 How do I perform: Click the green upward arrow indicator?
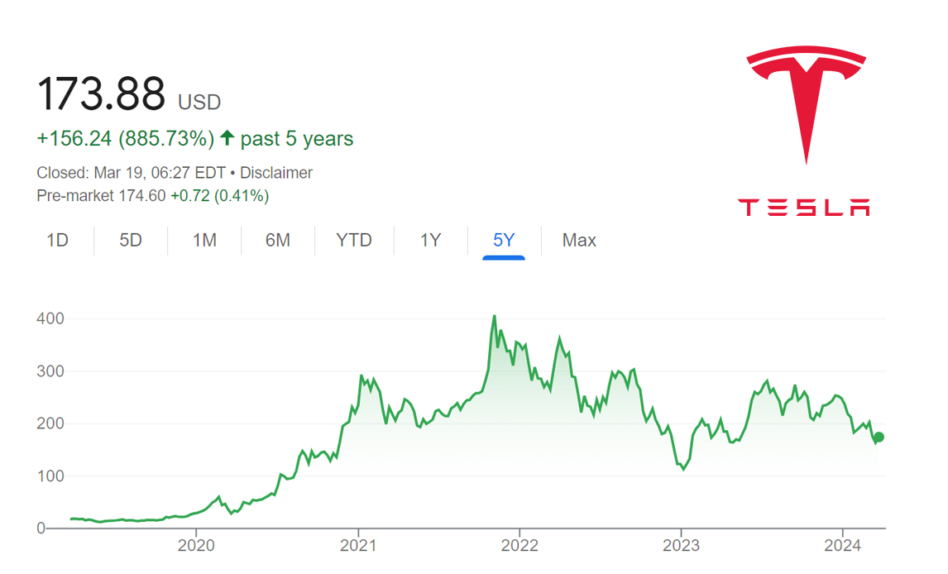click(225, 138)
